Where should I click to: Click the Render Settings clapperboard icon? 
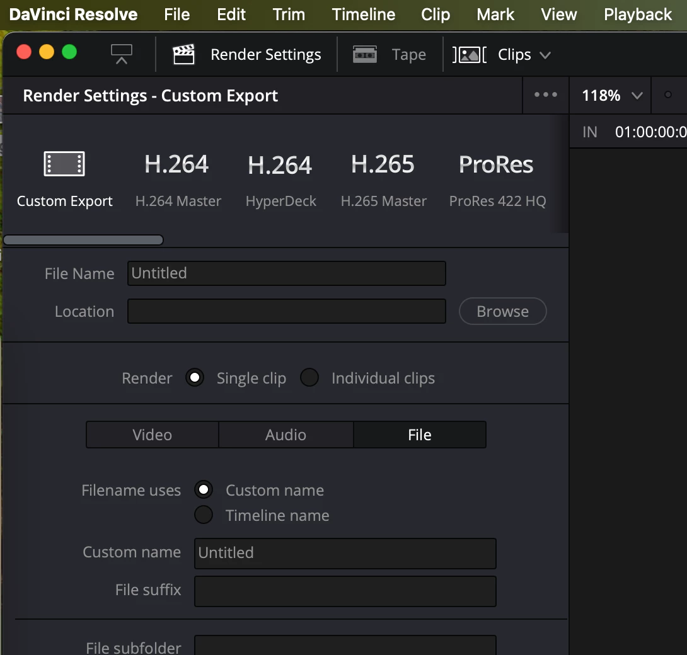183,54
